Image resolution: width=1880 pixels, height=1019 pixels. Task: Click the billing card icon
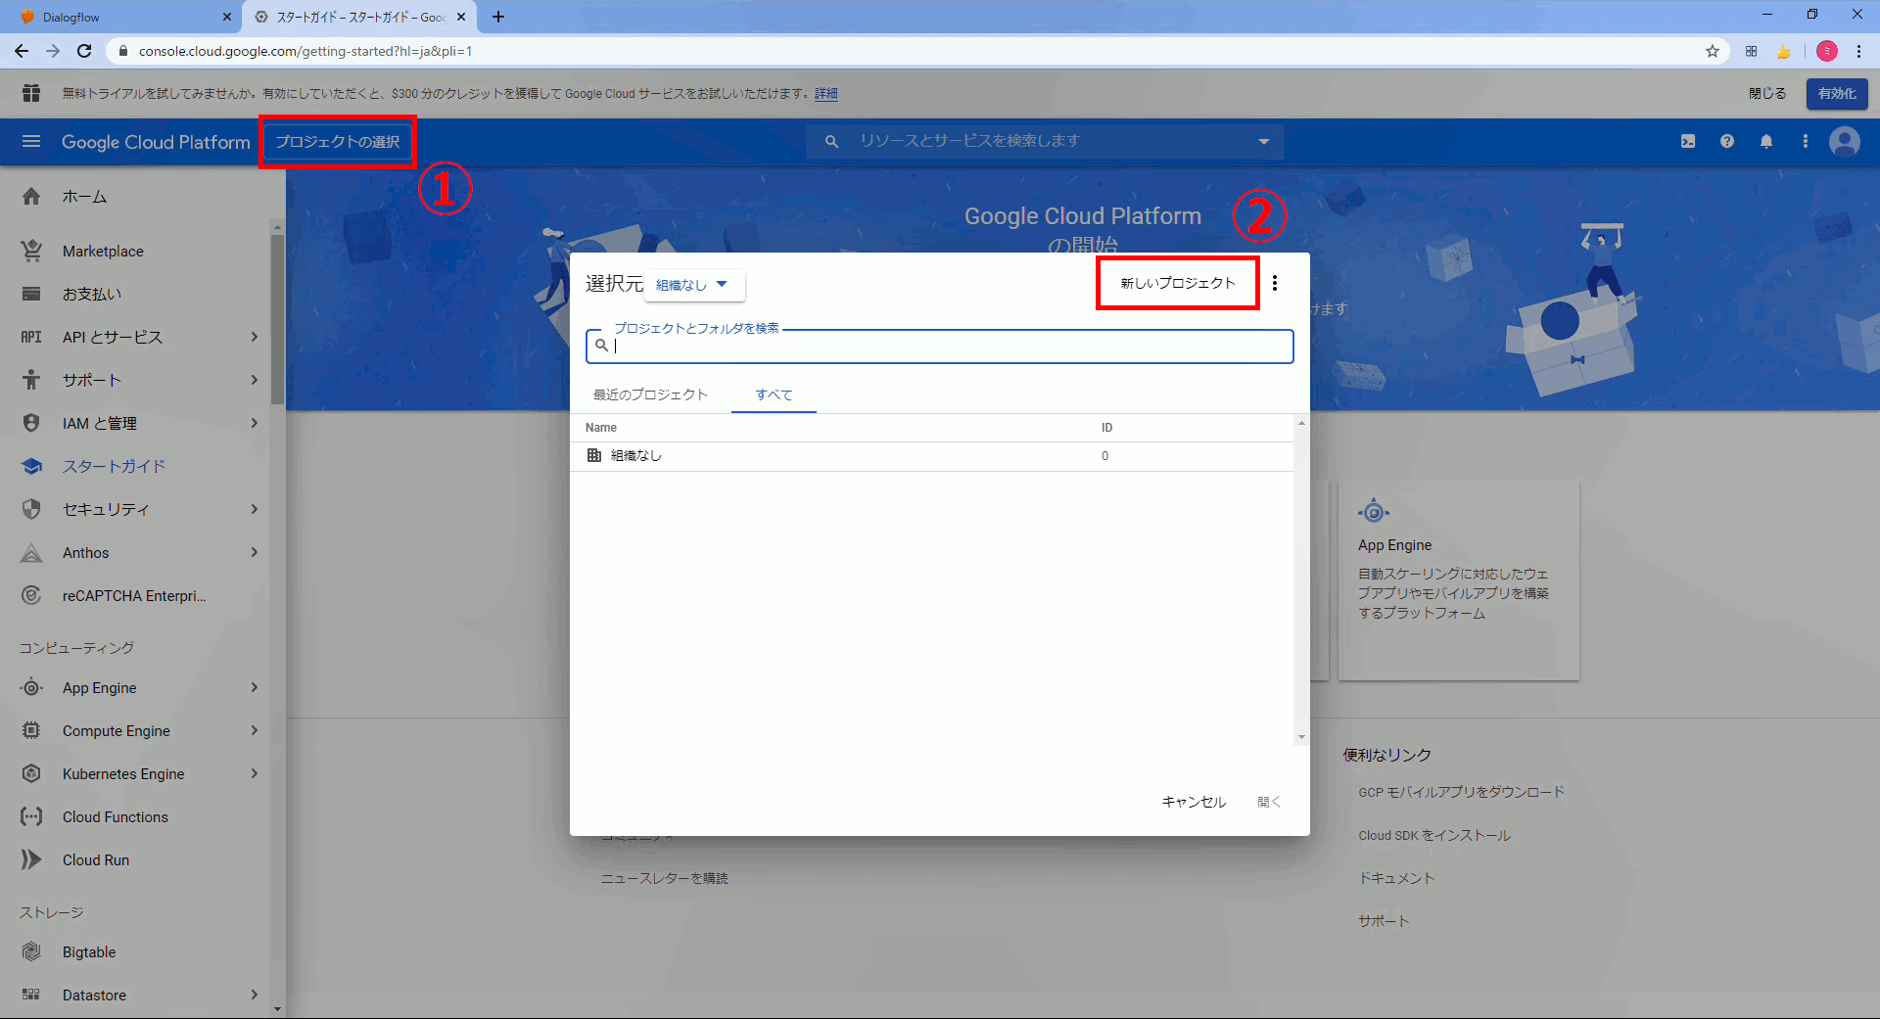[31, 294]
